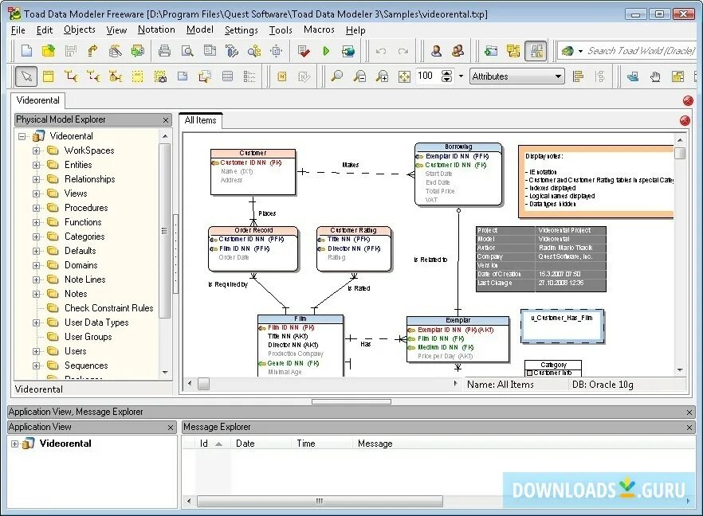This screenshot has width=703, height=516.
Task: Toggle the arrow Select pointer tool
Action: [x=26, y=76]
